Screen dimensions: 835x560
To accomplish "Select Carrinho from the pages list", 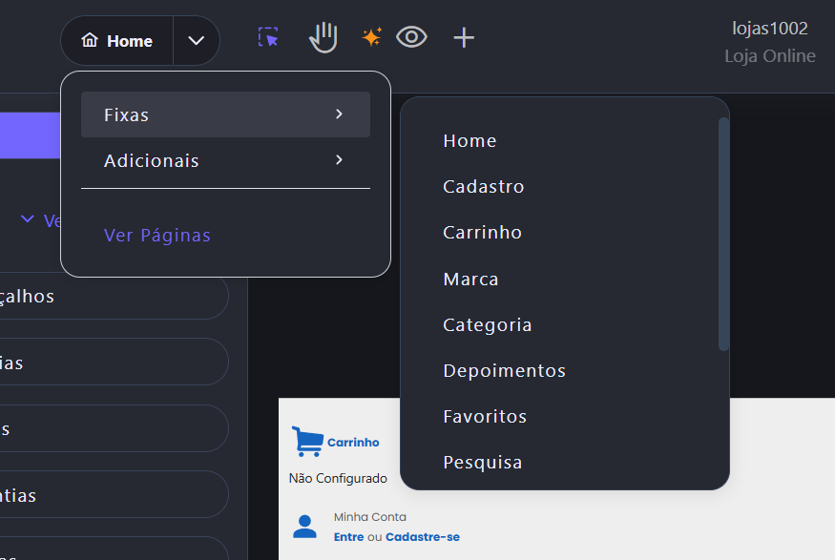I will click(x=482, y=233).
